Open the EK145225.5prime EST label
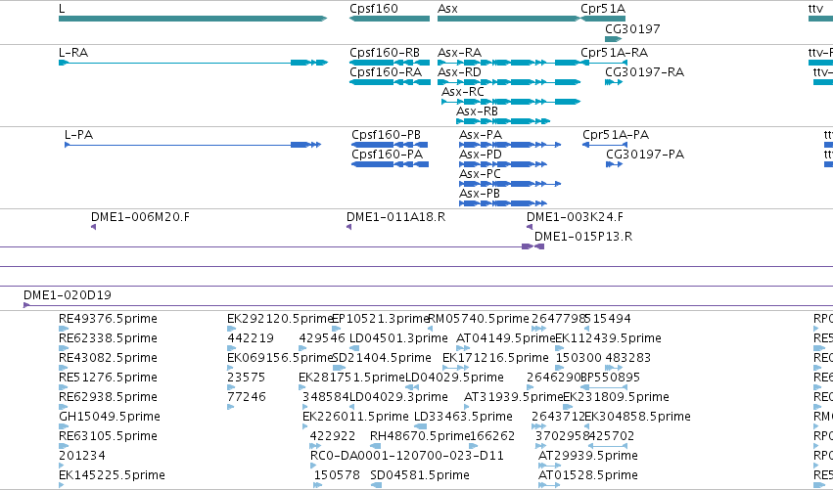Viewport: 833px width, 490px height. 113,475
